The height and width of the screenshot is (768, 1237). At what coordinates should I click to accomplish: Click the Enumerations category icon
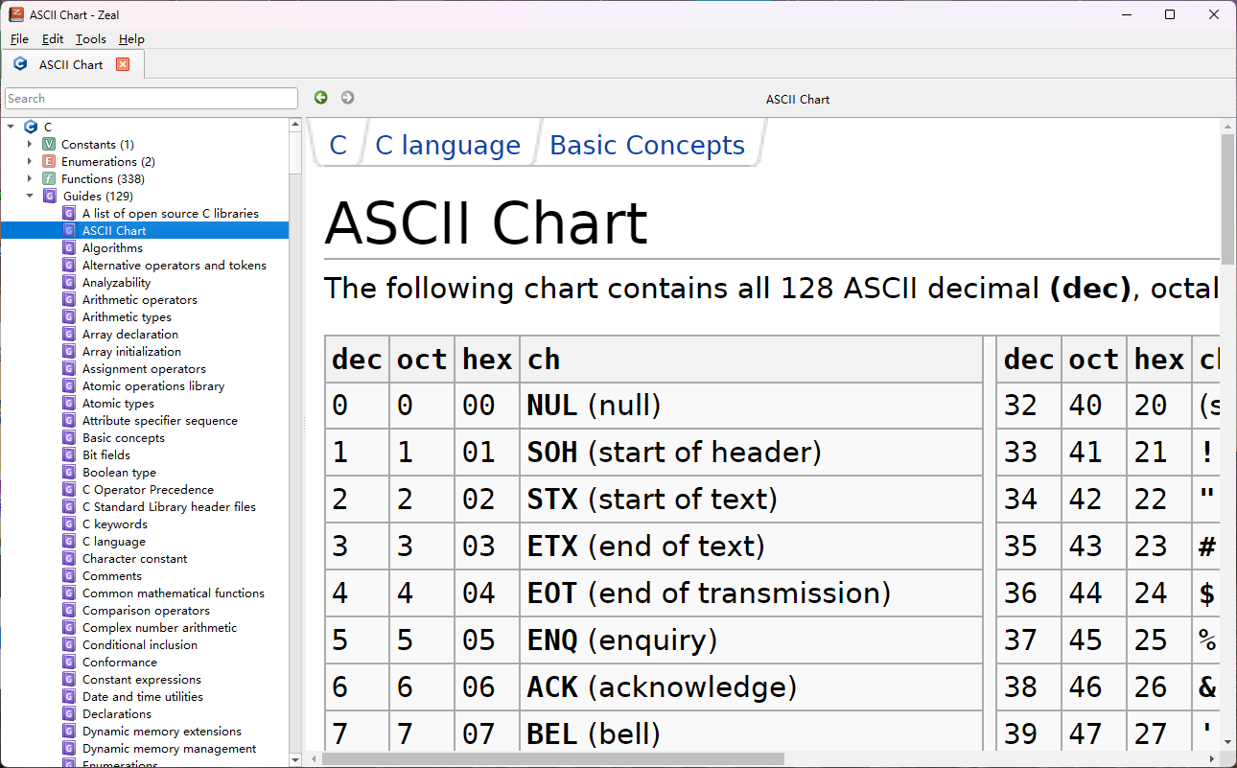49,161
